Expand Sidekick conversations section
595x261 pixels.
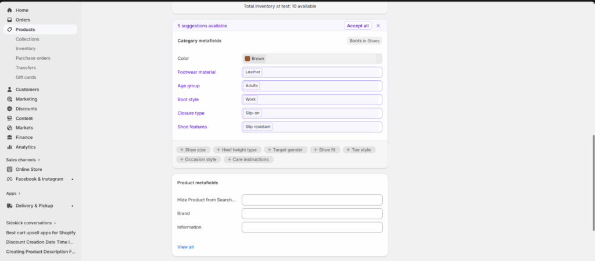pos(55,223)
